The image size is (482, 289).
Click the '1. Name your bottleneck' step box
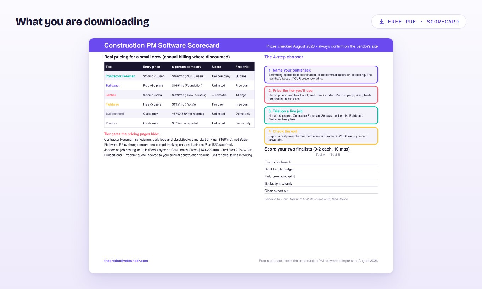point(321,74)
